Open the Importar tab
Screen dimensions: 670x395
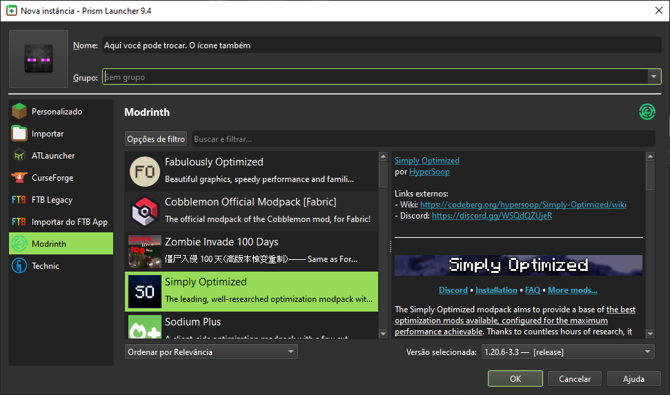61,134
